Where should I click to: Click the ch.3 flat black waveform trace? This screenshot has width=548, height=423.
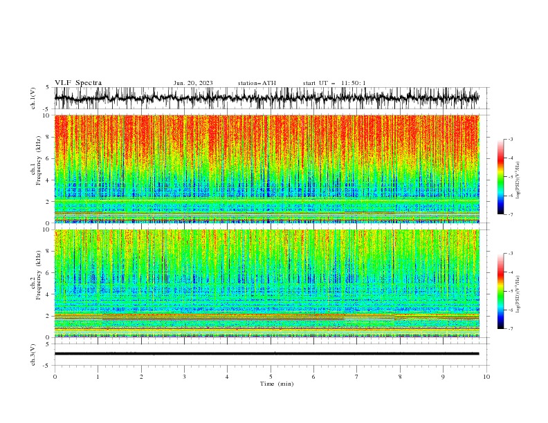266,354
